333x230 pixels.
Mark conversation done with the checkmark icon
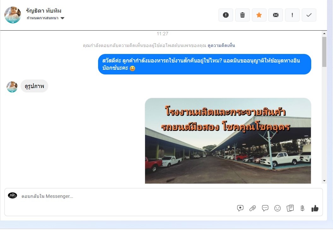pos(309,15)
